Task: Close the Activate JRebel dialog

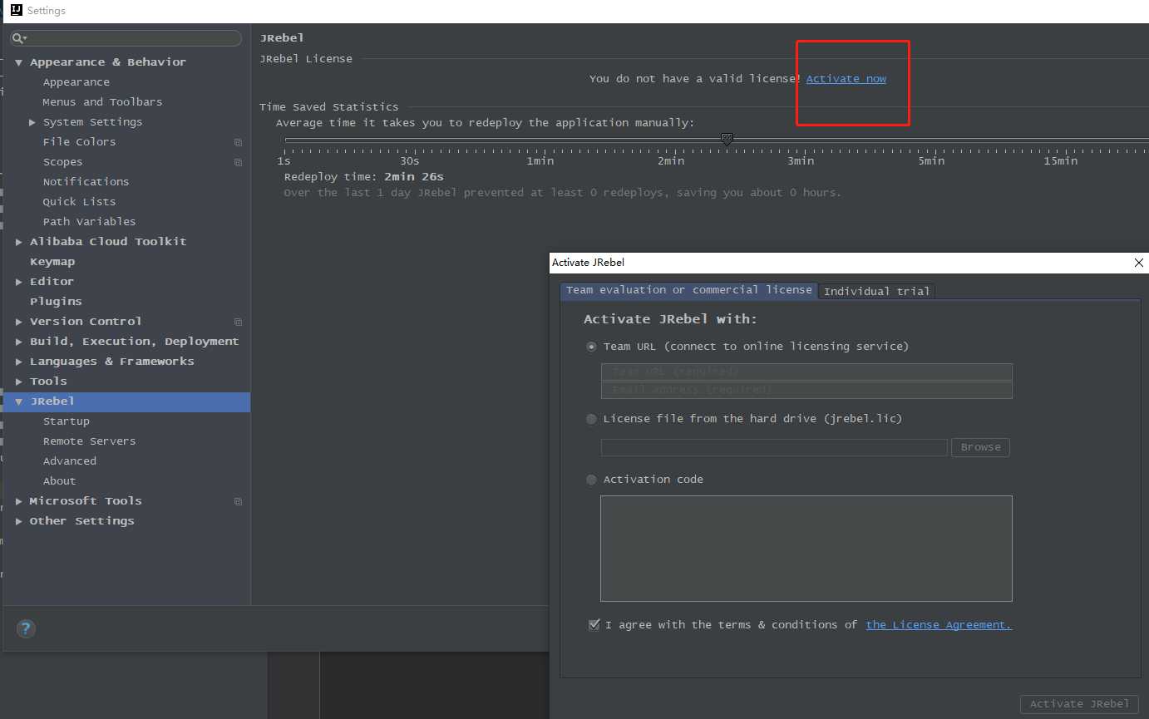Action: tap(1139, 263)
